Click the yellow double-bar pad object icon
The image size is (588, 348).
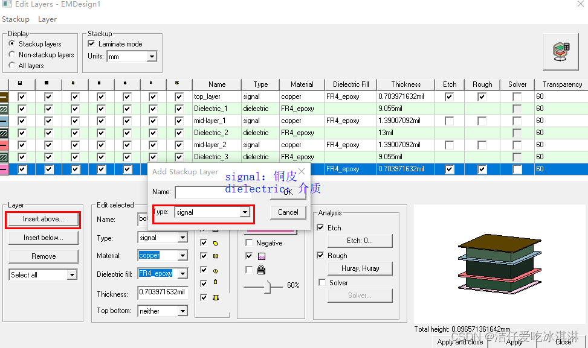click(215, 256)
